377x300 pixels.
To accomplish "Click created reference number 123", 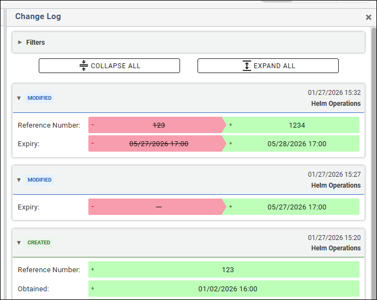I will pos(228,269).
